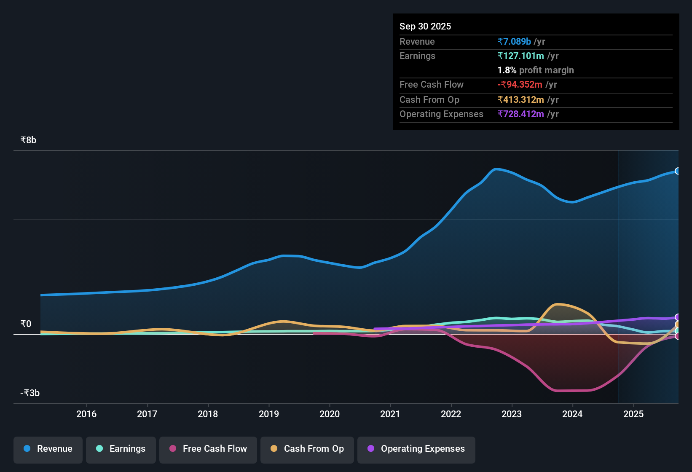The width and height of the screenshot is (692, 472).
Task: Click the Revenue endpoint marker on the chart
Action: click(x=678, y=171)
